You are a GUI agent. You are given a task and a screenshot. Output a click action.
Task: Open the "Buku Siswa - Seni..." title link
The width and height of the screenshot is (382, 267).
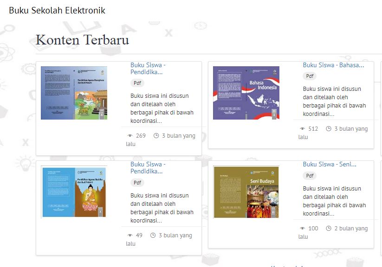point(330,164)
